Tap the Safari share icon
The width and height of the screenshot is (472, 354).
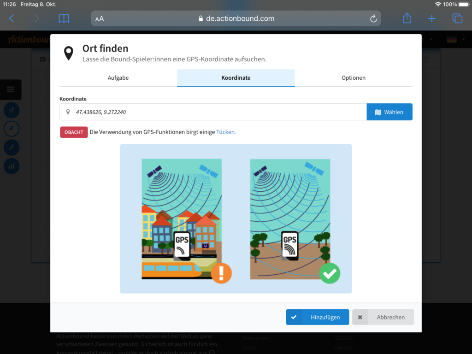407,18
